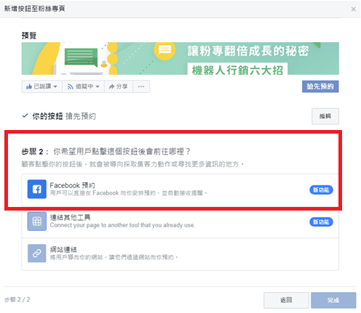The height and width of the screenshot is (313, 361).
Task: Click the cover banner image in preview
Action: (x=180, y=58)
